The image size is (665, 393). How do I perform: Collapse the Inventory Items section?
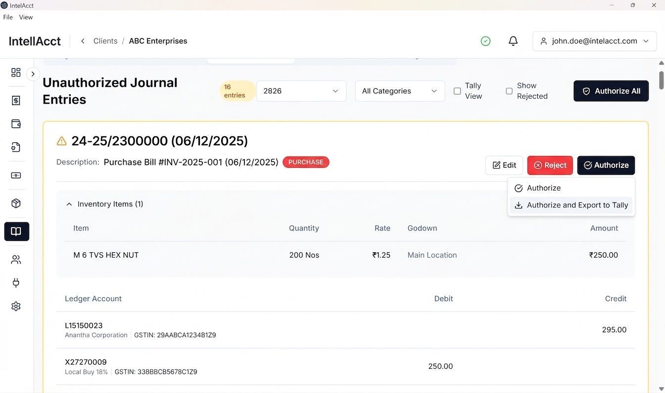pos(69,204)
